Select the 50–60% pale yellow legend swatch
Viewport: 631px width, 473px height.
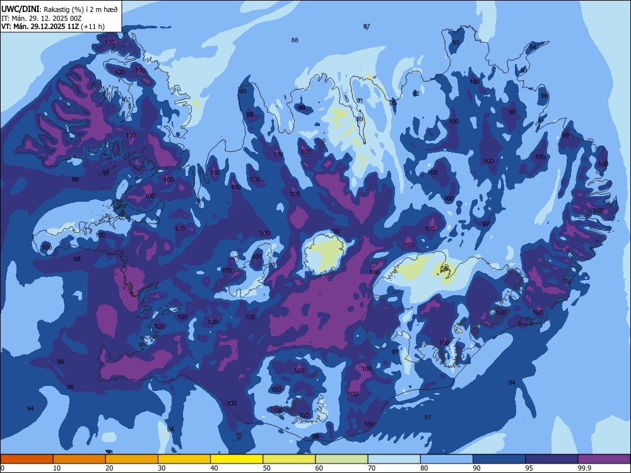coord(289,459)
